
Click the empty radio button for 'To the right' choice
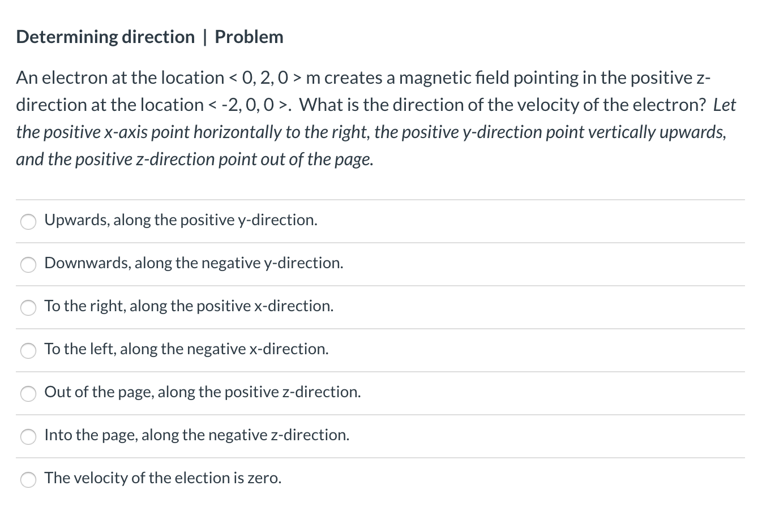click(x=28, y=308)
